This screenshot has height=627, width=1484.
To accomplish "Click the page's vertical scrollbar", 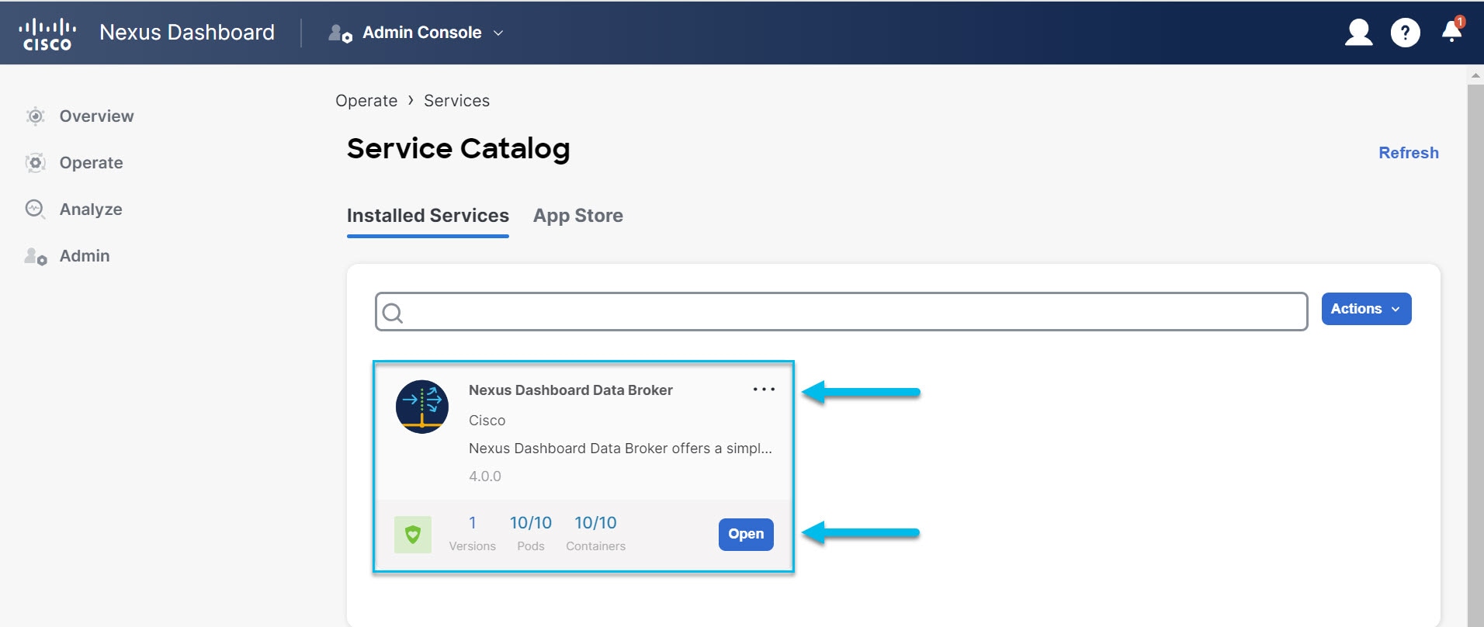I will click(1475, 355).
